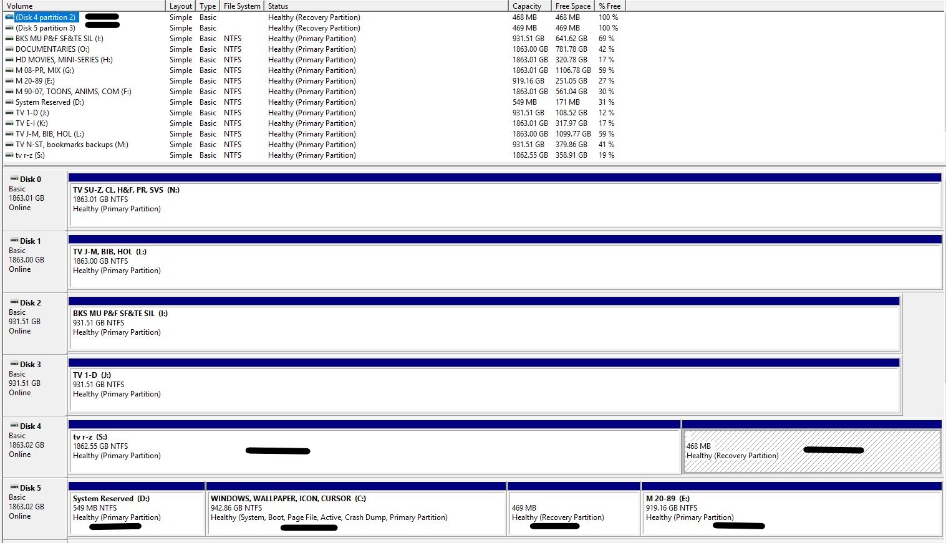Click the "358.91 GB" free space value

pyautogui.click(x=571, y=155)
